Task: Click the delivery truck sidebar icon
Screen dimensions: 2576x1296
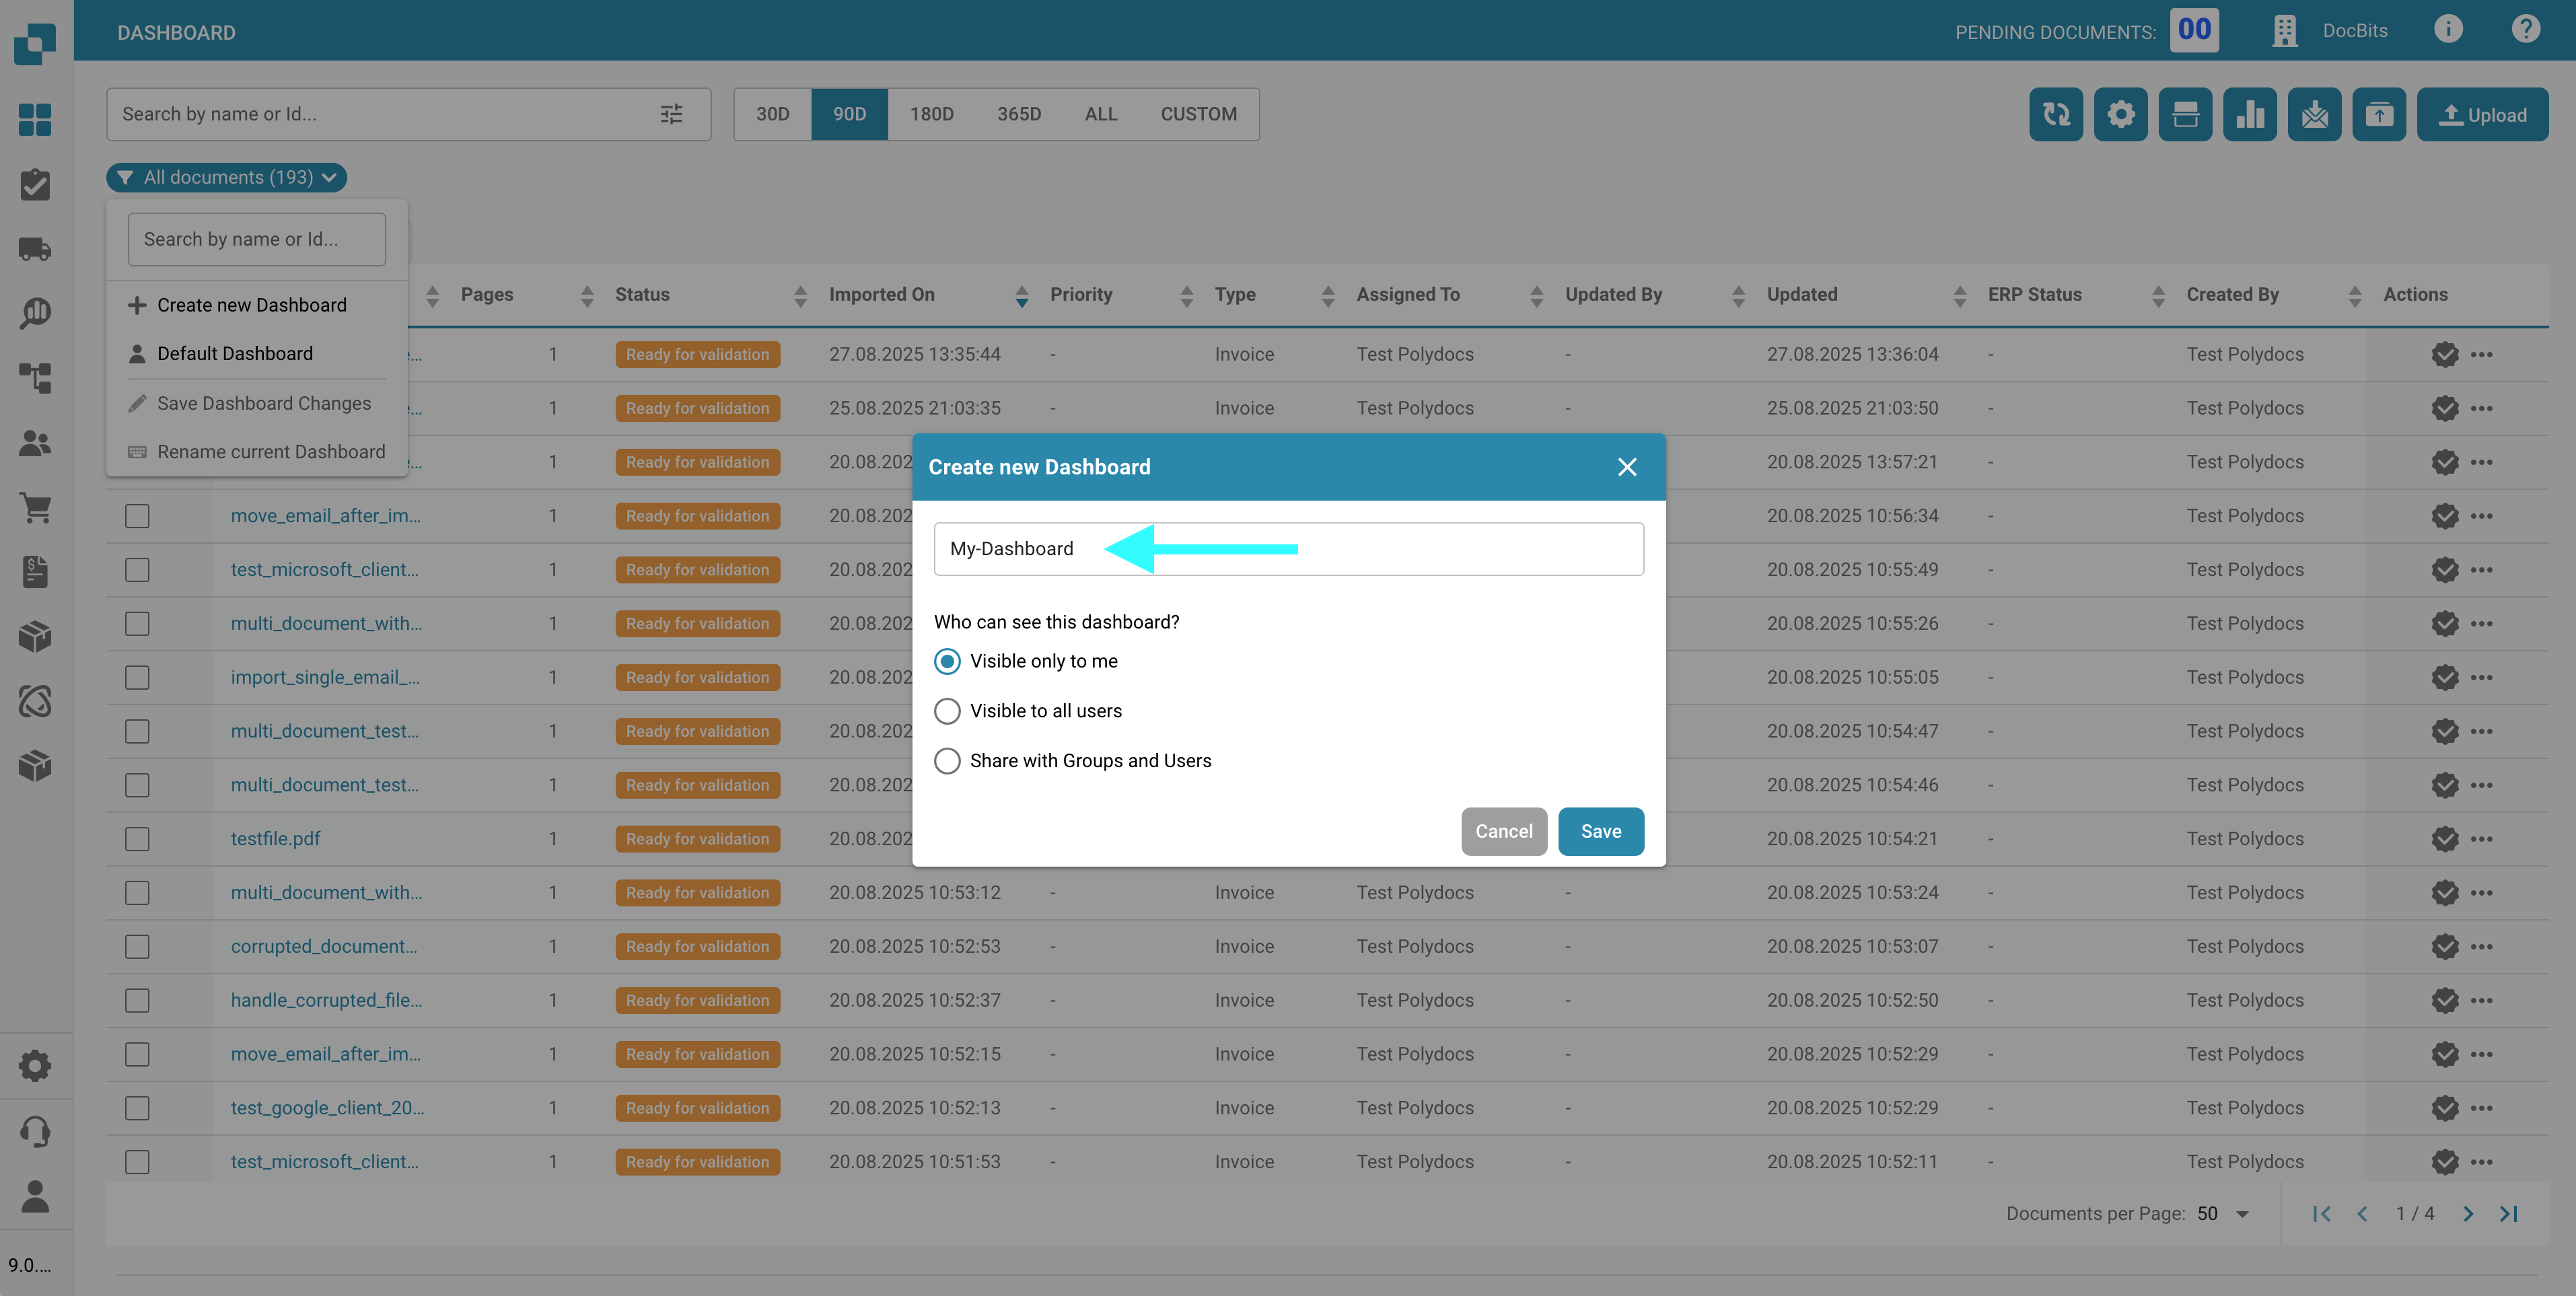Action: [35, 249]
